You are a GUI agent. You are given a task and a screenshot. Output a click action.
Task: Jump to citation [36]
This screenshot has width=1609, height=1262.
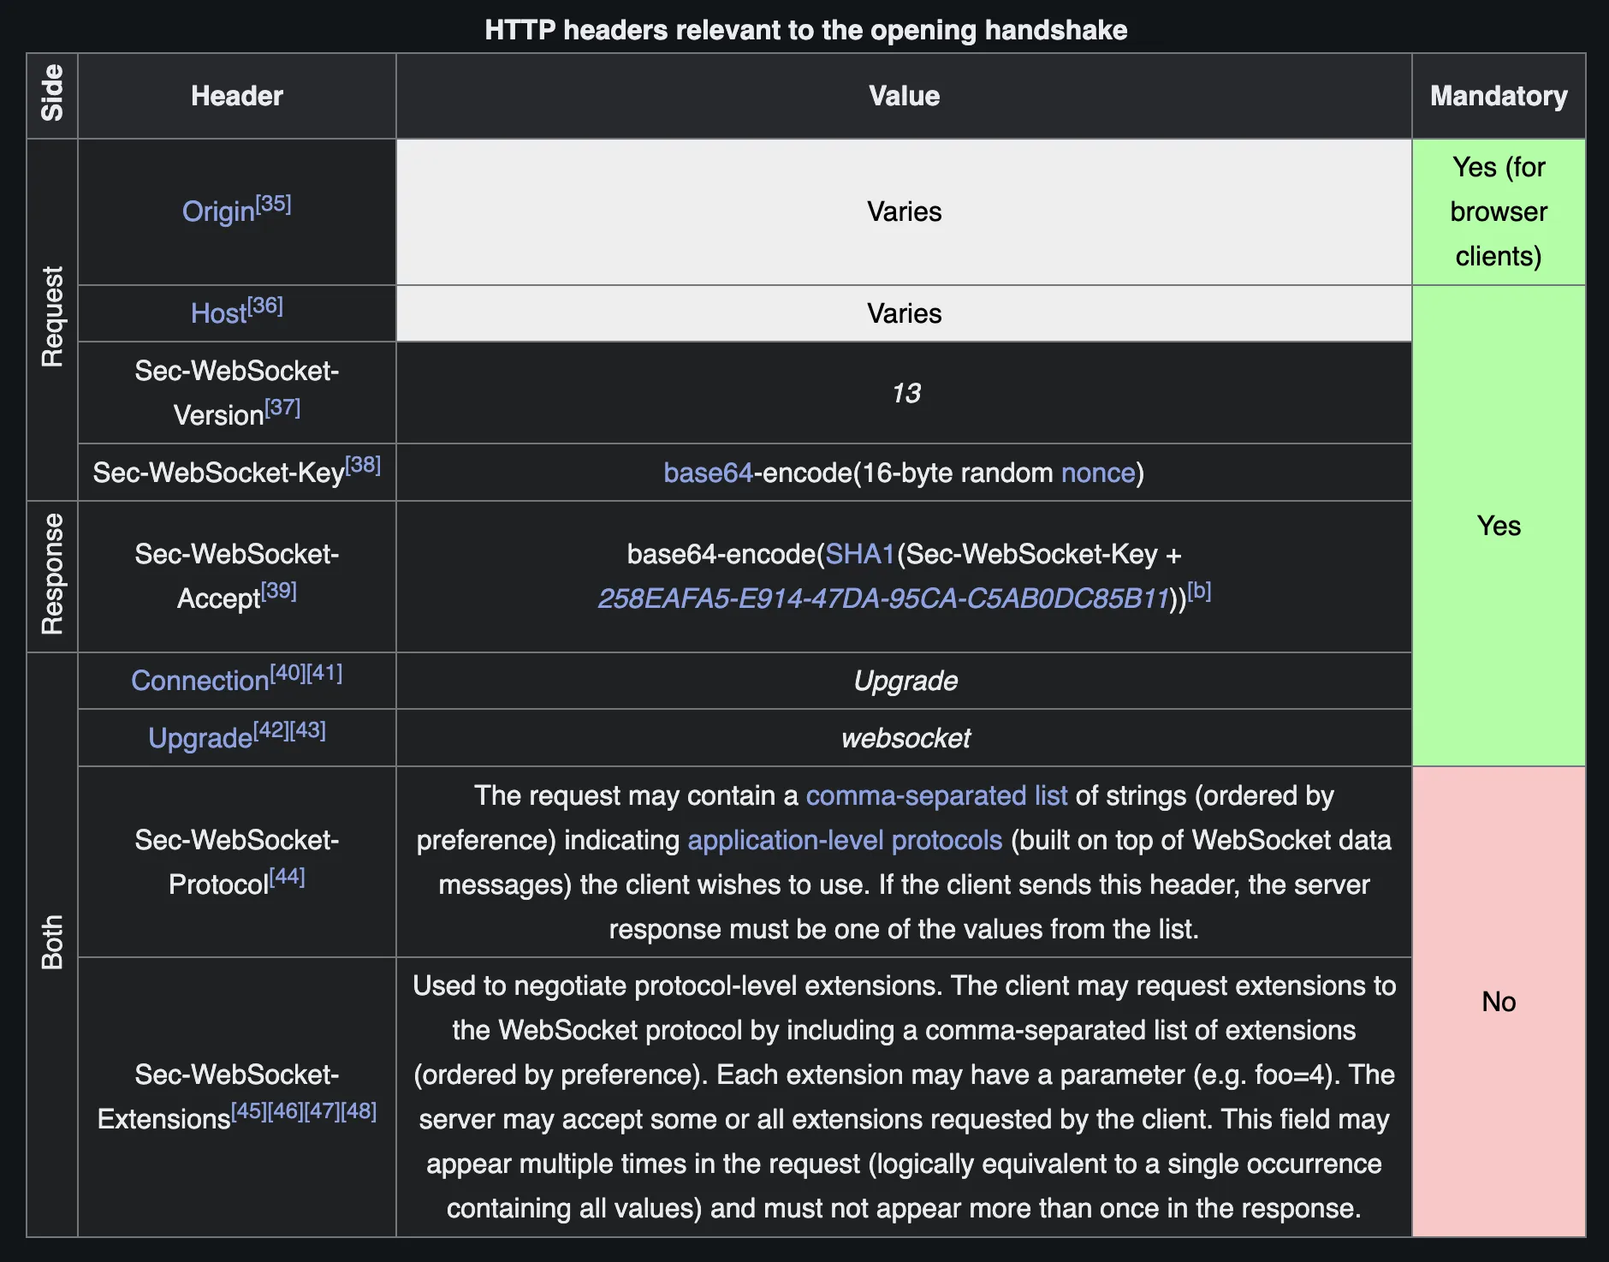coord(265,306)
